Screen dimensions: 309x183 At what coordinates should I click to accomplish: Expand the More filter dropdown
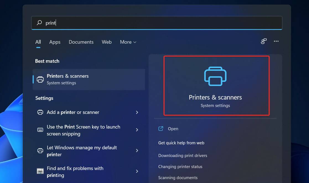(x=128, y=42)
